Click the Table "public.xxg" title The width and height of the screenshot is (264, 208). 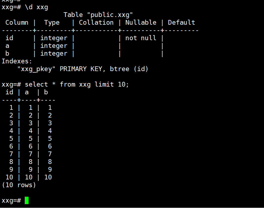pos(98,15)
